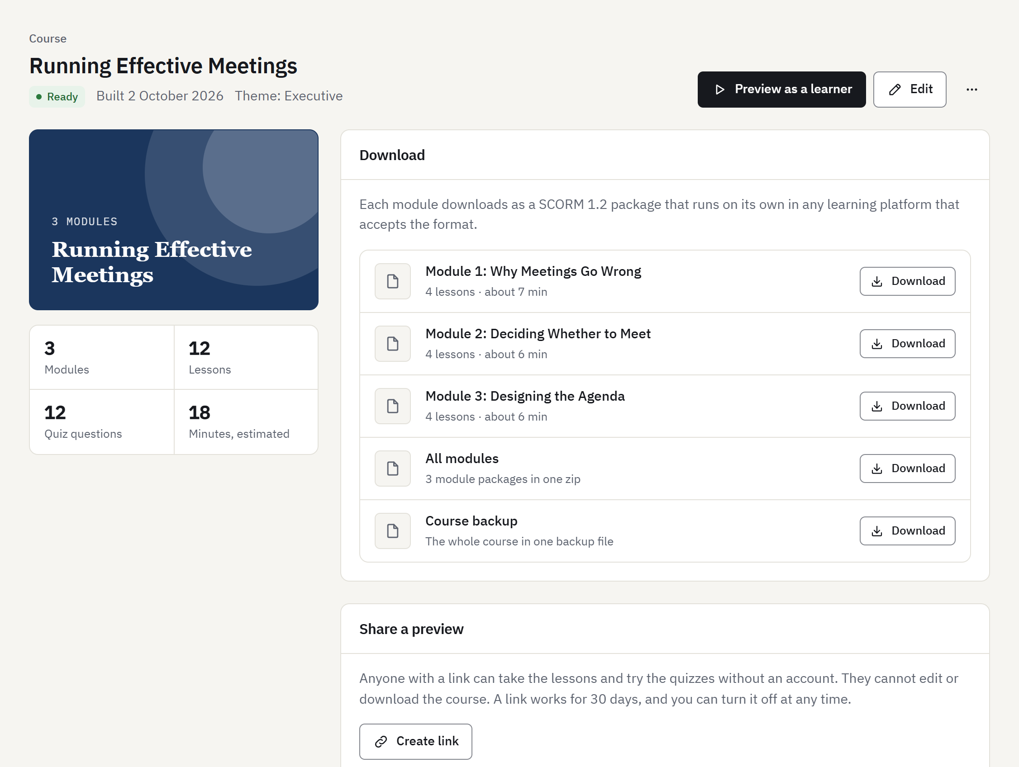Click the Ready status badge
This screenshot has height=767, width=1019.
pyautogui.click(x=57, y=97)
